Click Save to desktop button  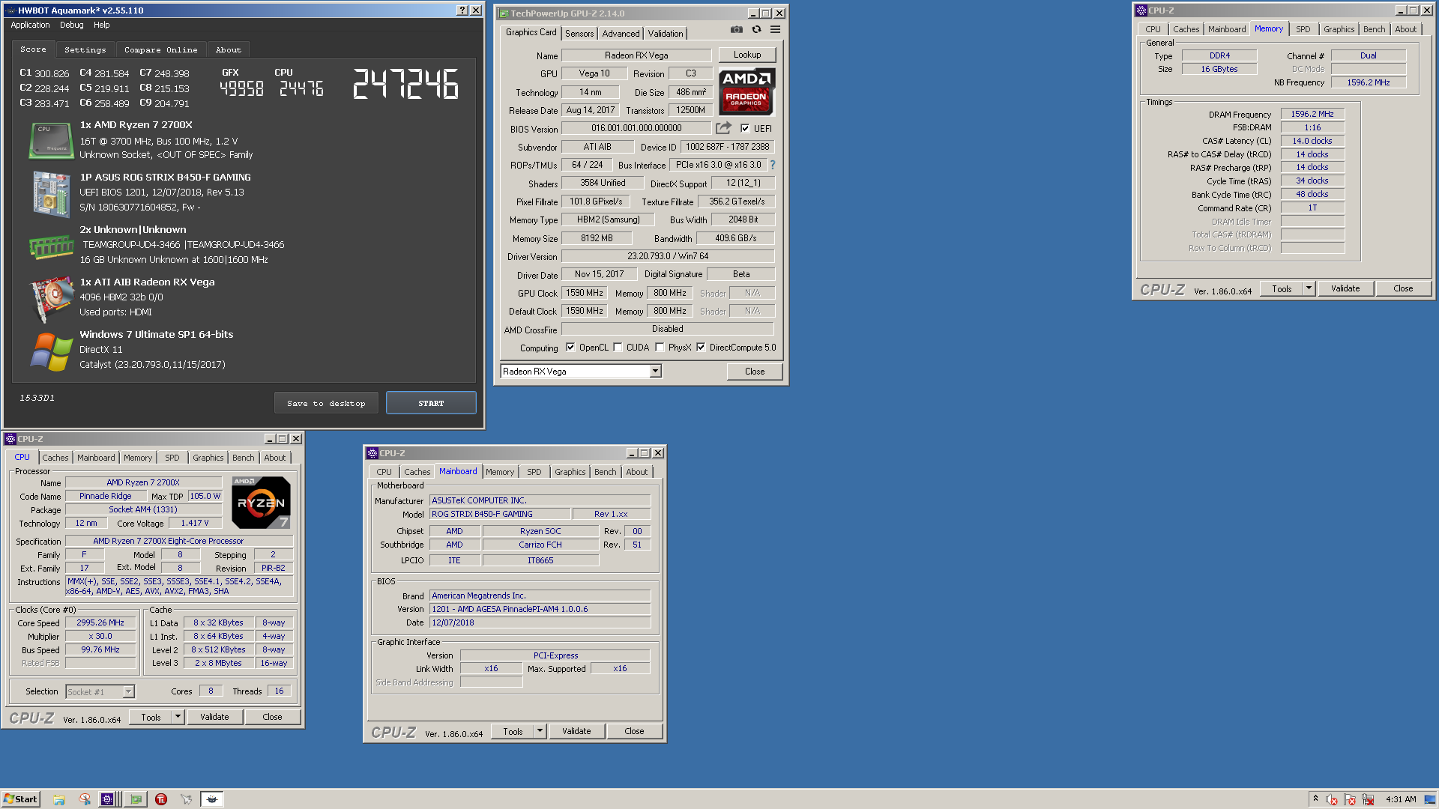point(326,403)
